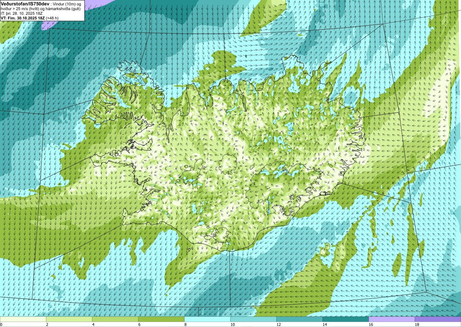Screen dimensions: 461x327
Task: Click the dark teal 14–16 legend swatch
Action: tap(346, 319)
